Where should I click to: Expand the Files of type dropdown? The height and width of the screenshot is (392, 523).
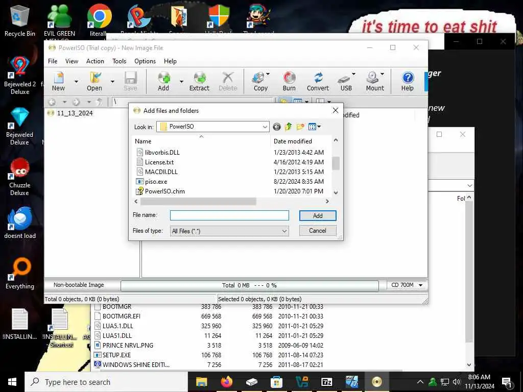(284, 231)
